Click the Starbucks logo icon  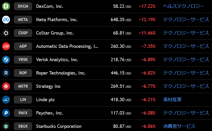6,126
